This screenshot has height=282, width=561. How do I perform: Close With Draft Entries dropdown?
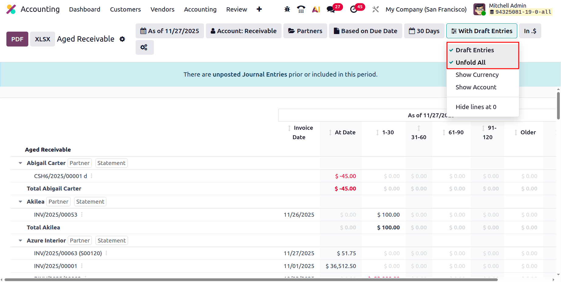click(x=482, y=31)
